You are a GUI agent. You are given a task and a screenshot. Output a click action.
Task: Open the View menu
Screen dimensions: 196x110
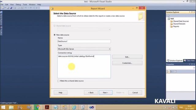pos(12,5)
